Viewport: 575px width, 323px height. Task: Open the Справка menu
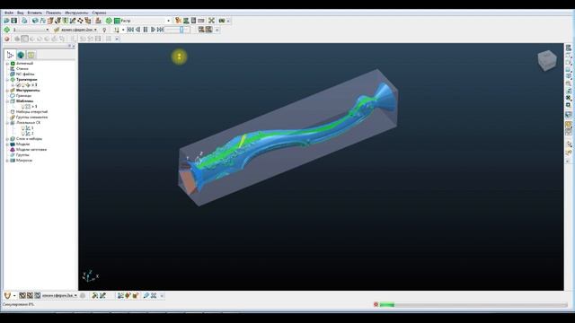pos(99,13)
